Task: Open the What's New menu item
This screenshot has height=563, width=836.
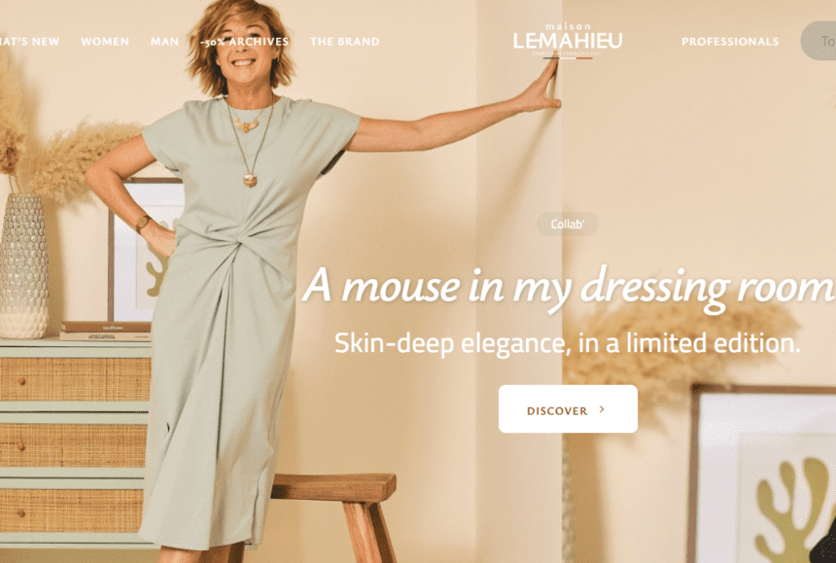Action: (29, 42)
